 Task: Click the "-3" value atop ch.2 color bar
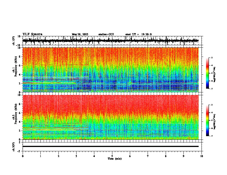(x=211, y=105)
